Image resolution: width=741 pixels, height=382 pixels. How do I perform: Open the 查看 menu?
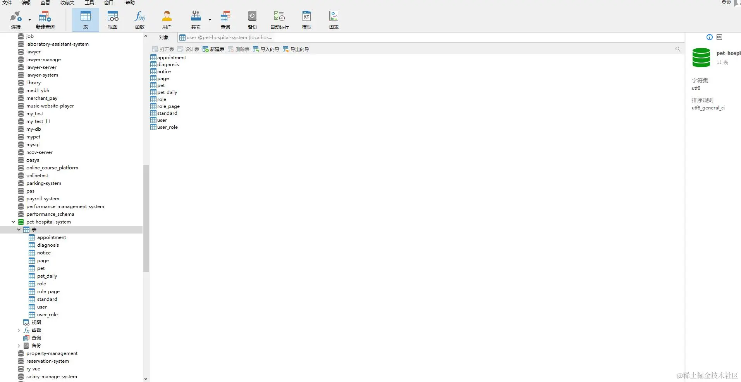click(x=45, y=3)
